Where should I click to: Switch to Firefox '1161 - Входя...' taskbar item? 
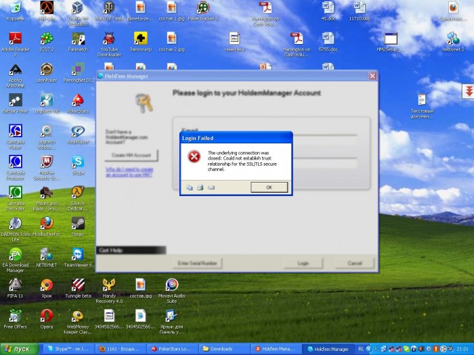click(121, 349)
